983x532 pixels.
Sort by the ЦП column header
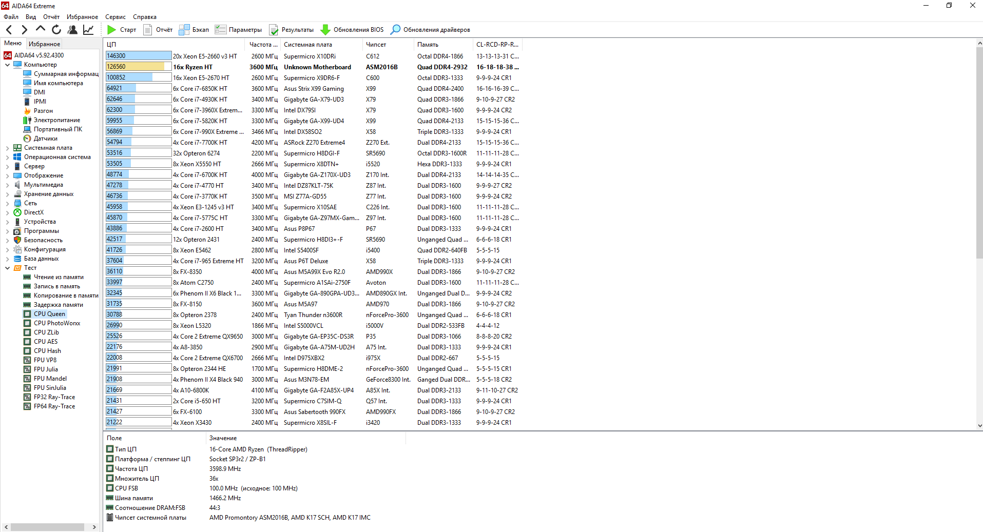[174, 45]
